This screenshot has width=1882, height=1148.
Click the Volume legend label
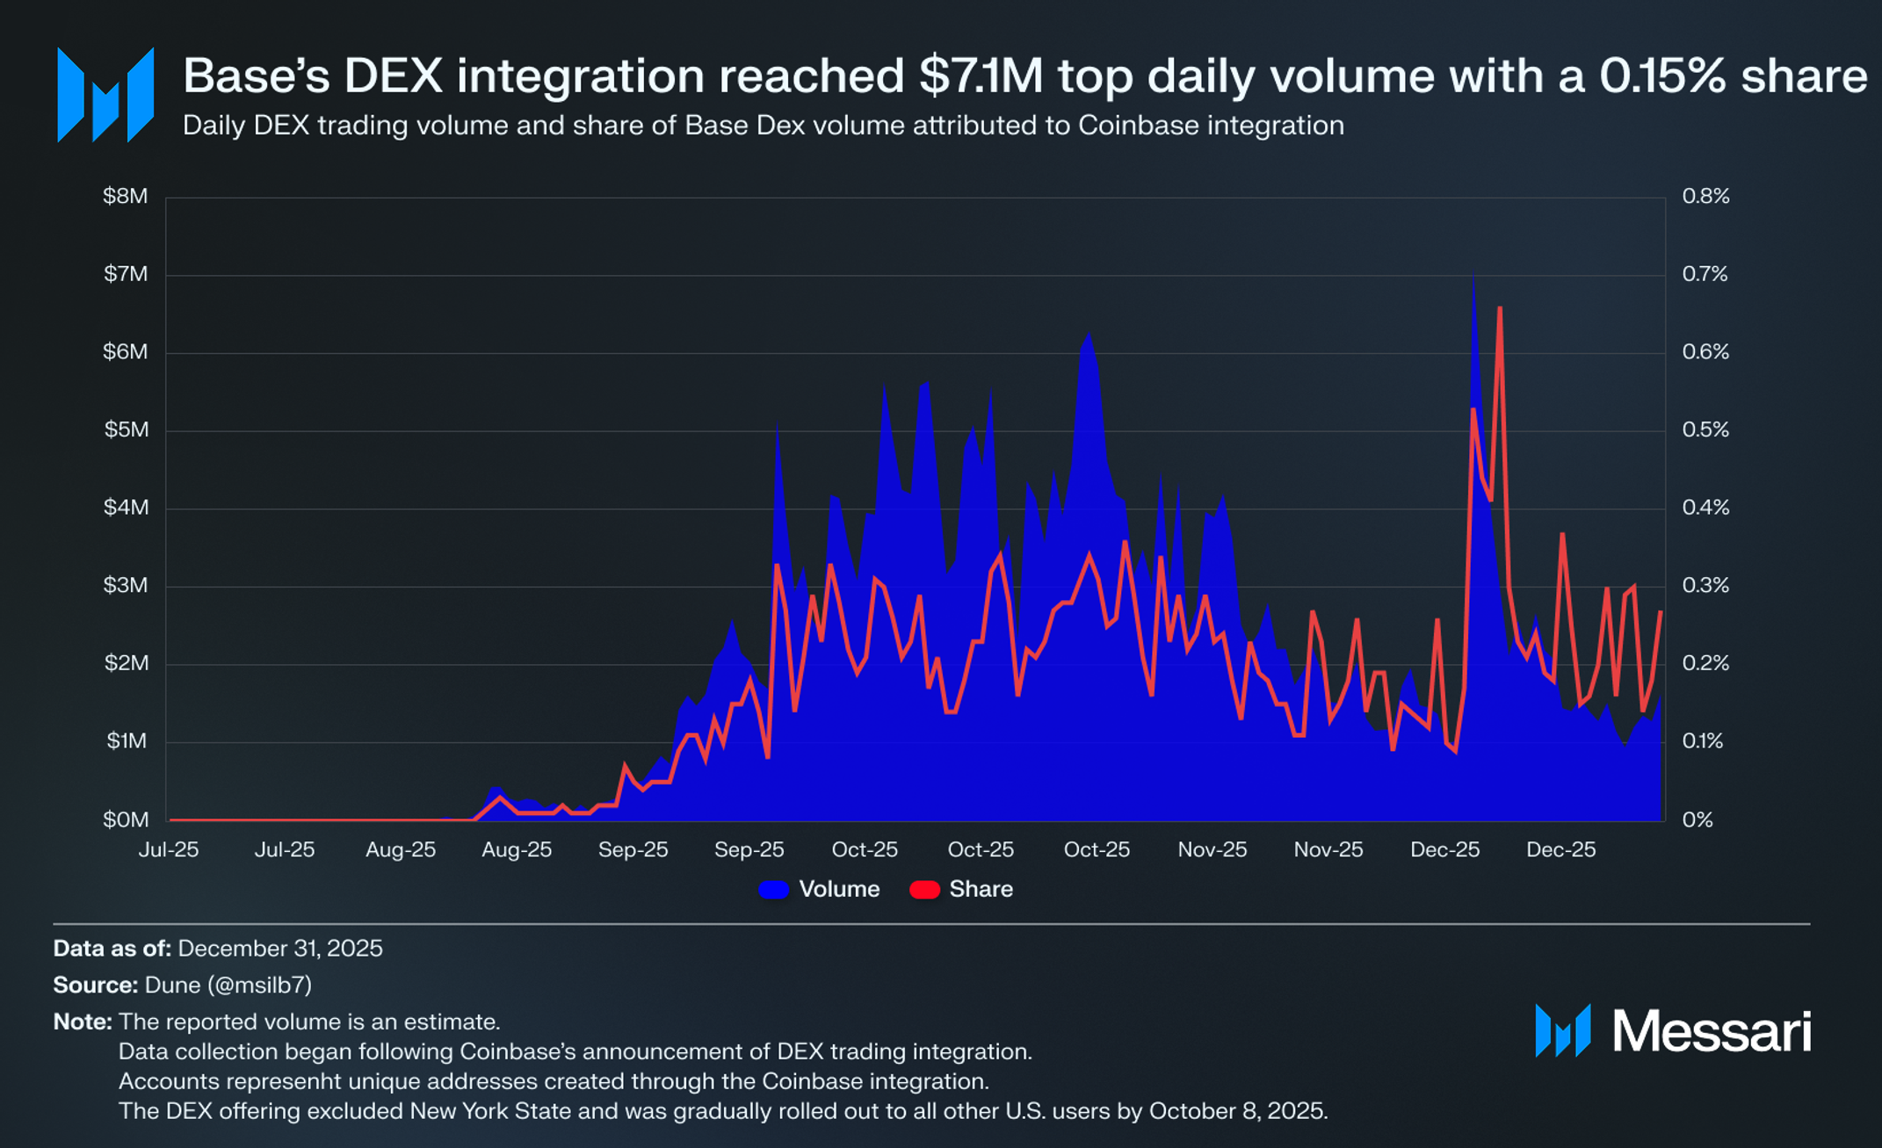839,890
